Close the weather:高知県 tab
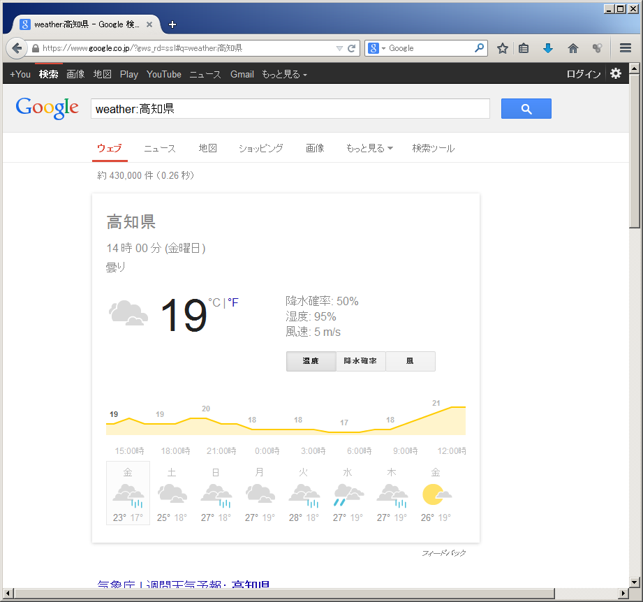 [149, 24]
